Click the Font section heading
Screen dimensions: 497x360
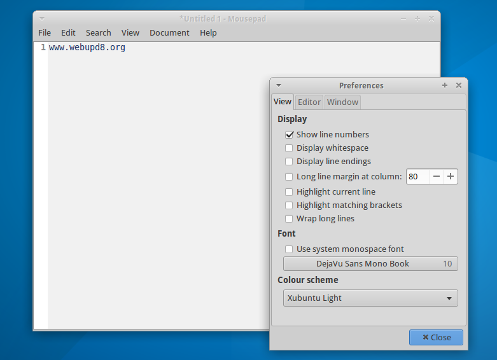(x=286, y=233)
